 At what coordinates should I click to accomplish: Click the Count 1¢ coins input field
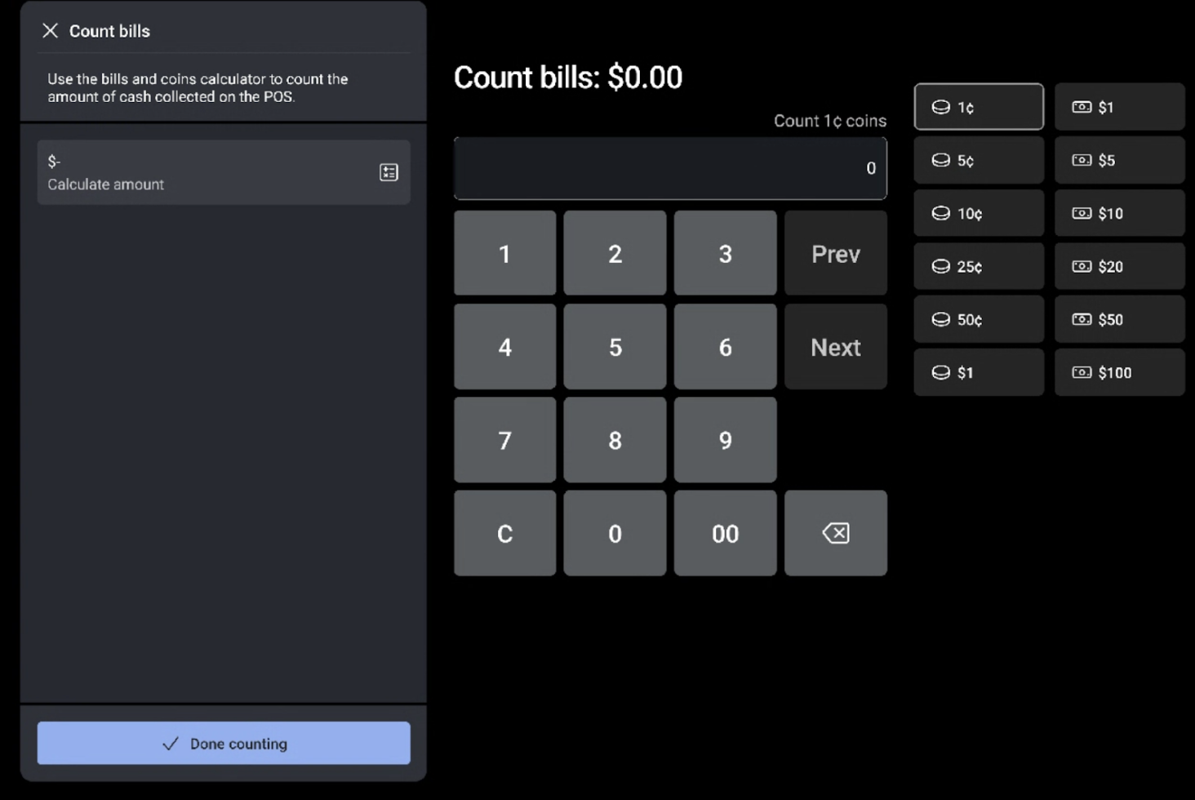tap(669, 168)
